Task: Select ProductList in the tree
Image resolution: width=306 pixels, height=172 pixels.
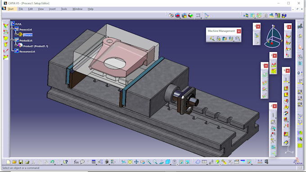Action: click(x=26, y=41)
